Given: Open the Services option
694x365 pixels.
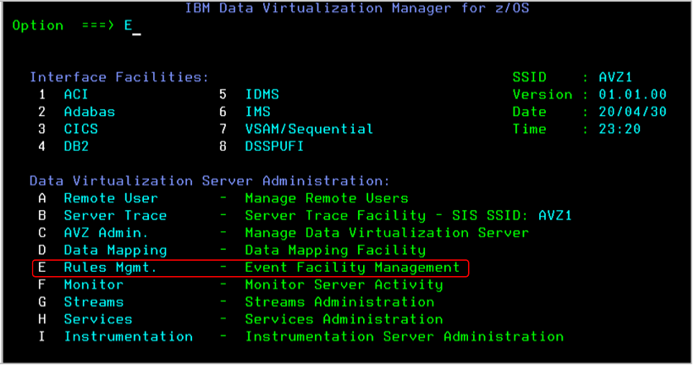Looking at the screenshot, I should click(x=97, y=319).
